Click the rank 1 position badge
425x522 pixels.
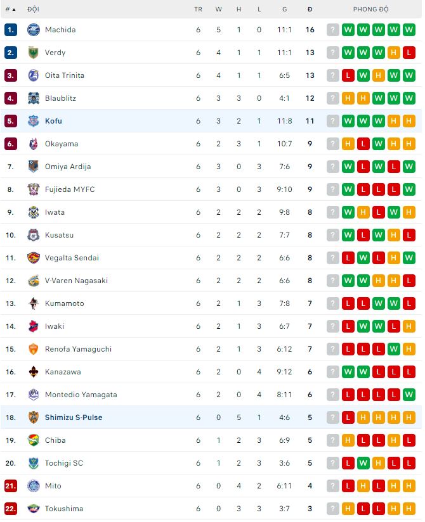10,30
